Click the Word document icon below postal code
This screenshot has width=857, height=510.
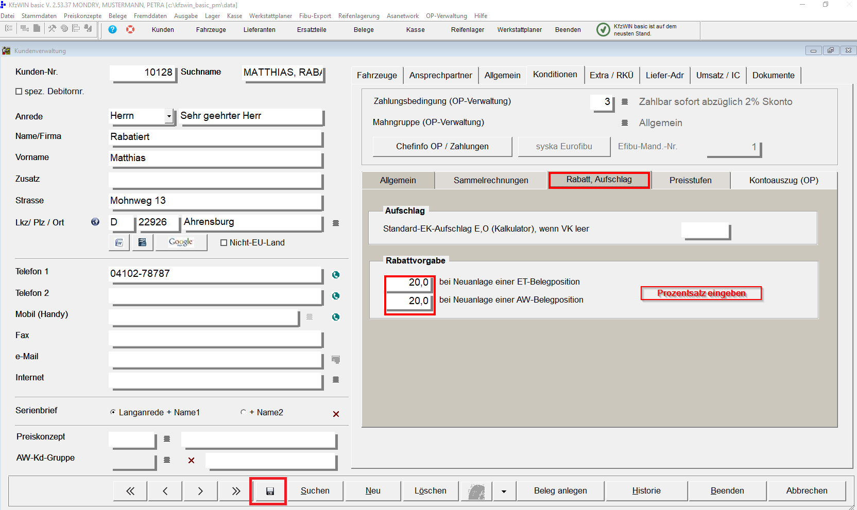pos(119,242)
